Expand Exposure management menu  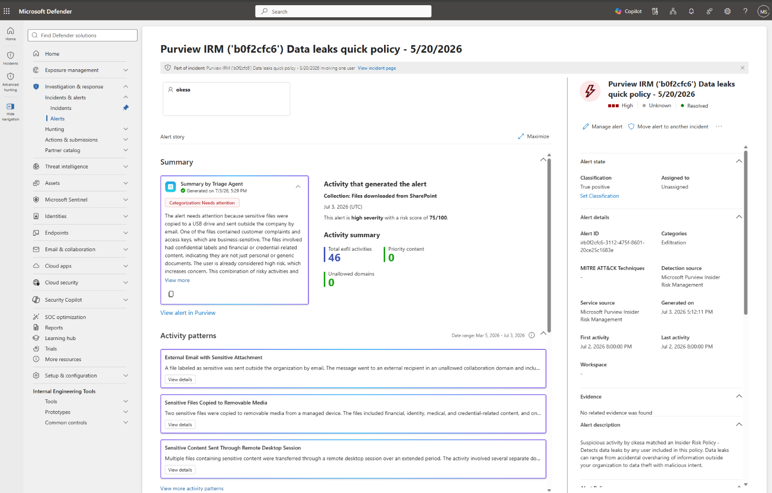click(x=125, y=70)
